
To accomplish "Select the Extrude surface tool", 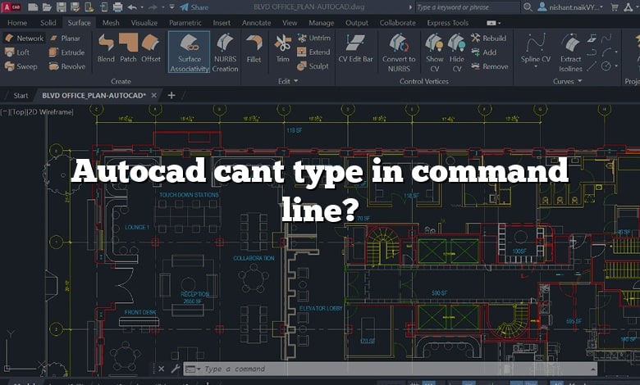I will (67, 52).
